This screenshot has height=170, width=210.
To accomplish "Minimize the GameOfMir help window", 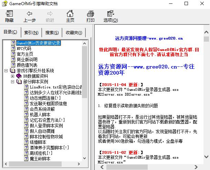I will click(x=171, y=4).
